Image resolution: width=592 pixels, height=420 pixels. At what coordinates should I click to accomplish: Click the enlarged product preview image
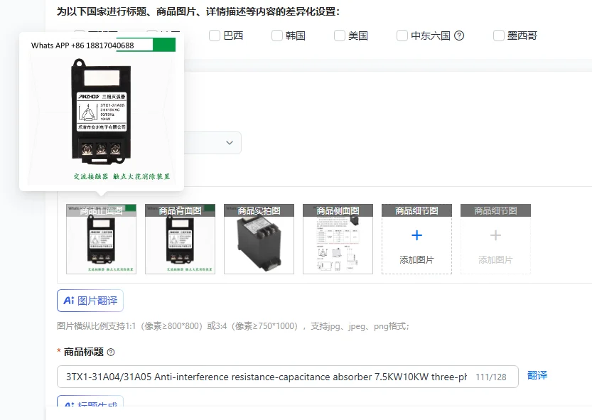click(102, 112)
